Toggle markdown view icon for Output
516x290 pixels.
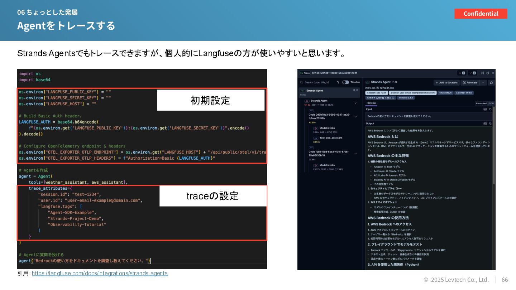point(485,124)
